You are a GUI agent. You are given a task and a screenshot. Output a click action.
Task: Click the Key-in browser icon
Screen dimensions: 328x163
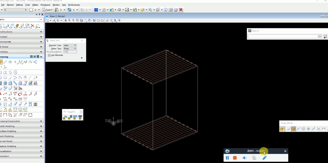325,37
